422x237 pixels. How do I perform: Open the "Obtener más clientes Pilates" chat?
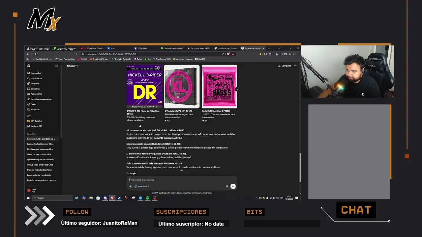(x=42, y=170)
